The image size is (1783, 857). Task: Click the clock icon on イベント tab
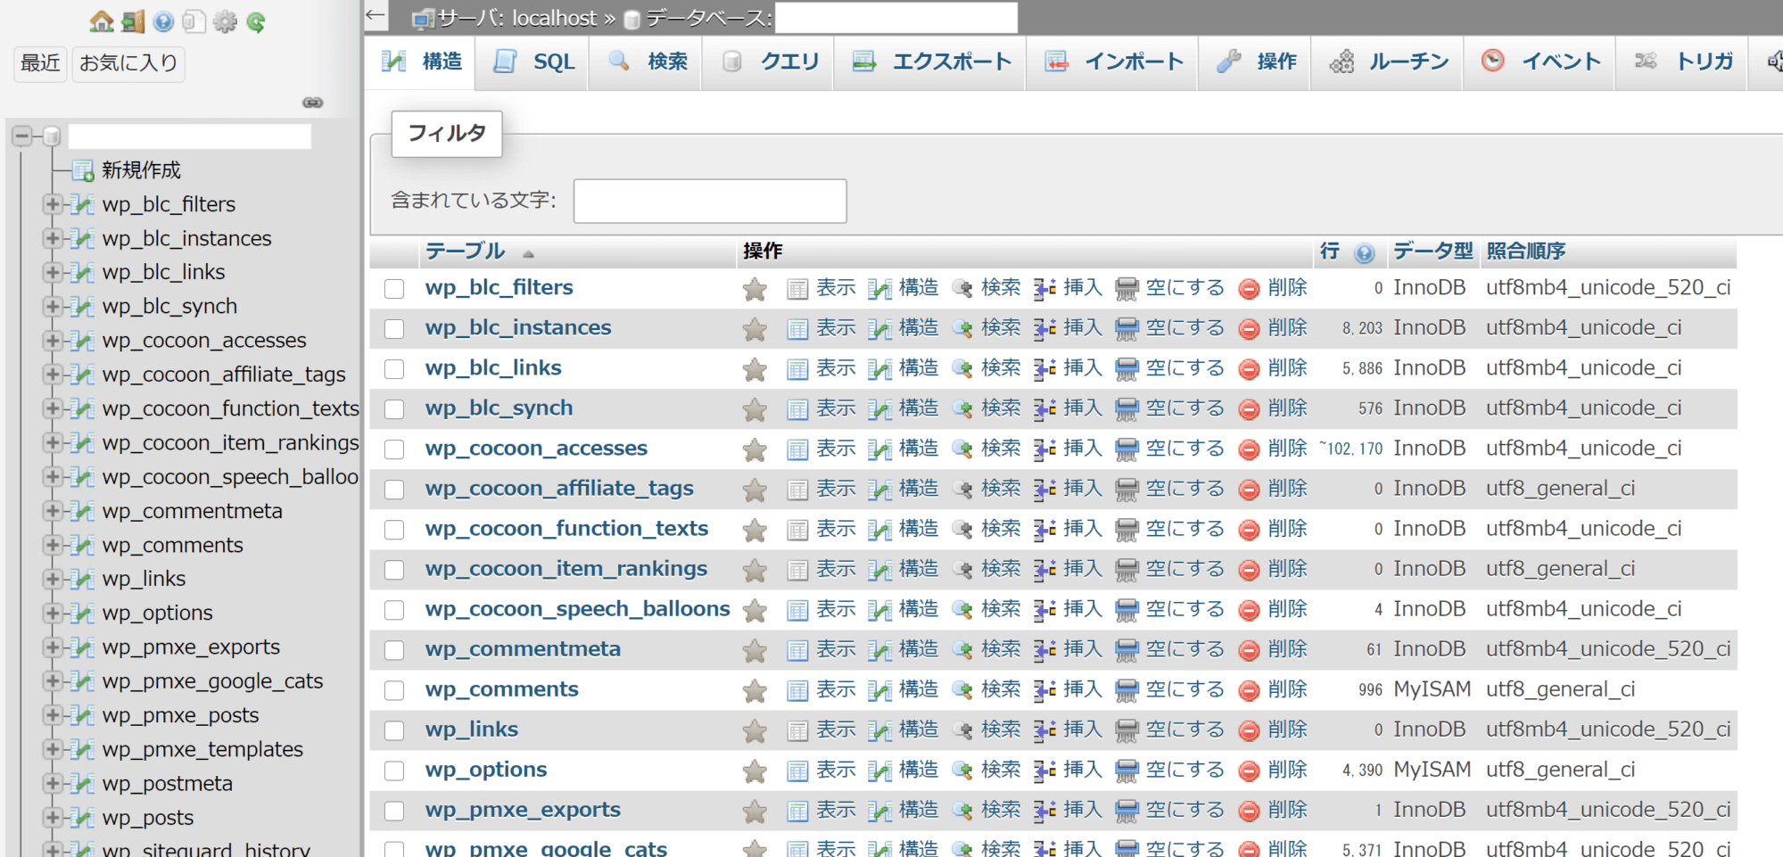tap(1492, 61)
